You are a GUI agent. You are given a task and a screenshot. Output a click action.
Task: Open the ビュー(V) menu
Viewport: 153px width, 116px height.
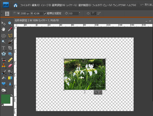[x=108, y=5]
